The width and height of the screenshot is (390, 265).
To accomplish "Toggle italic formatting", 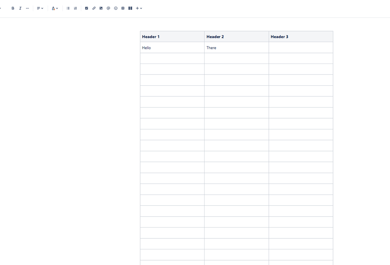I will pyautogui.click(x=20, y=8).
